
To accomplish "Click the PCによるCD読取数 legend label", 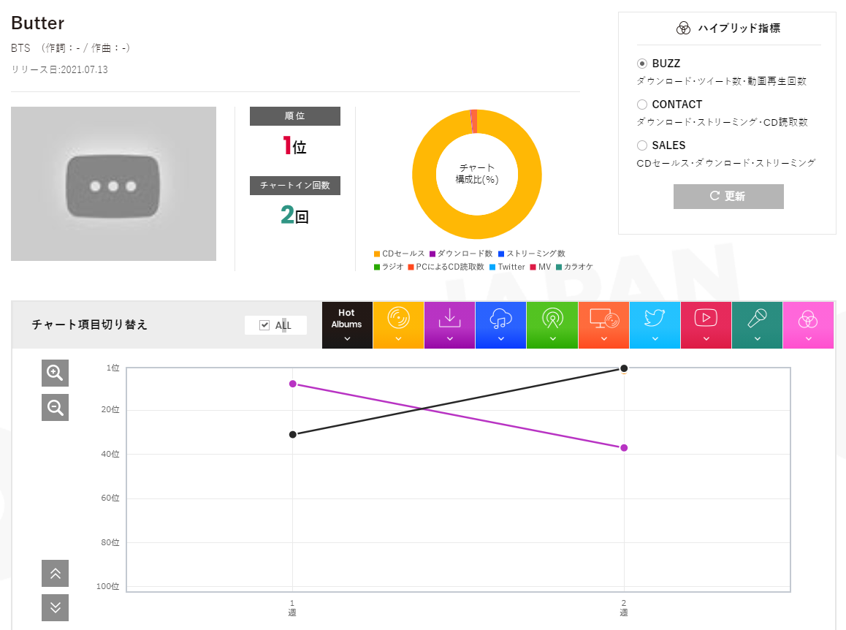I will coord(450,267).
